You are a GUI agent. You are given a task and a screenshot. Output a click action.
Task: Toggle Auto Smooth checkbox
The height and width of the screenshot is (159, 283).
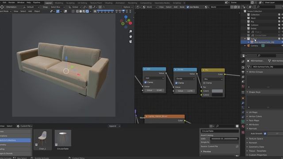click(265, 133)
